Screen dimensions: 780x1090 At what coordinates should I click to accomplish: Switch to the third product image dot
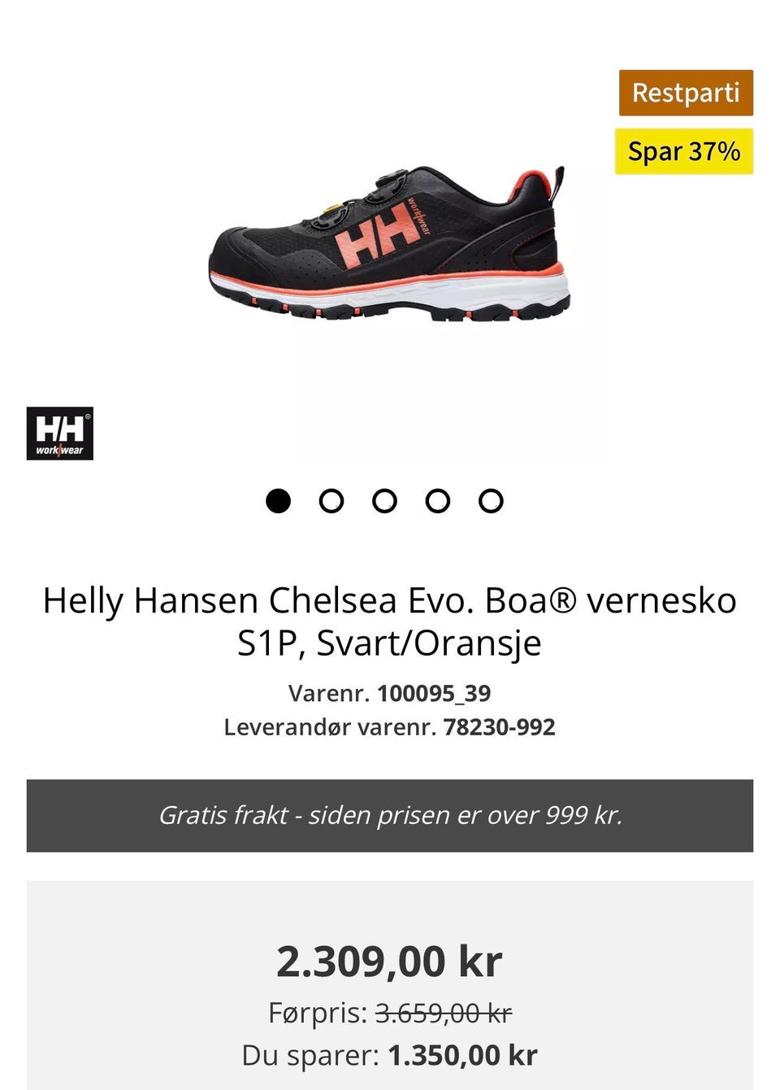[x=384, y=501]
